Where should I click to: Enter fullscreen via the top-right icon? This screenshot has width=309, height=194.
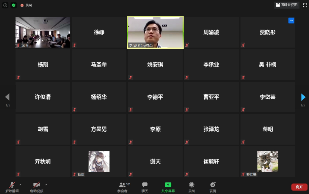click(305, 5)
